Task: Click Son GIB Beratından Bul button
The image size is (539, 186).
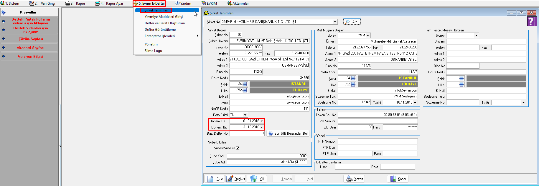Action: (x=288, y=133)
